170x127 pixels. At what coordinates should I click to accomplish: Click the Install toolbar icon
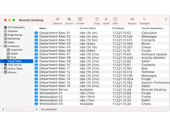click(106, 19)
